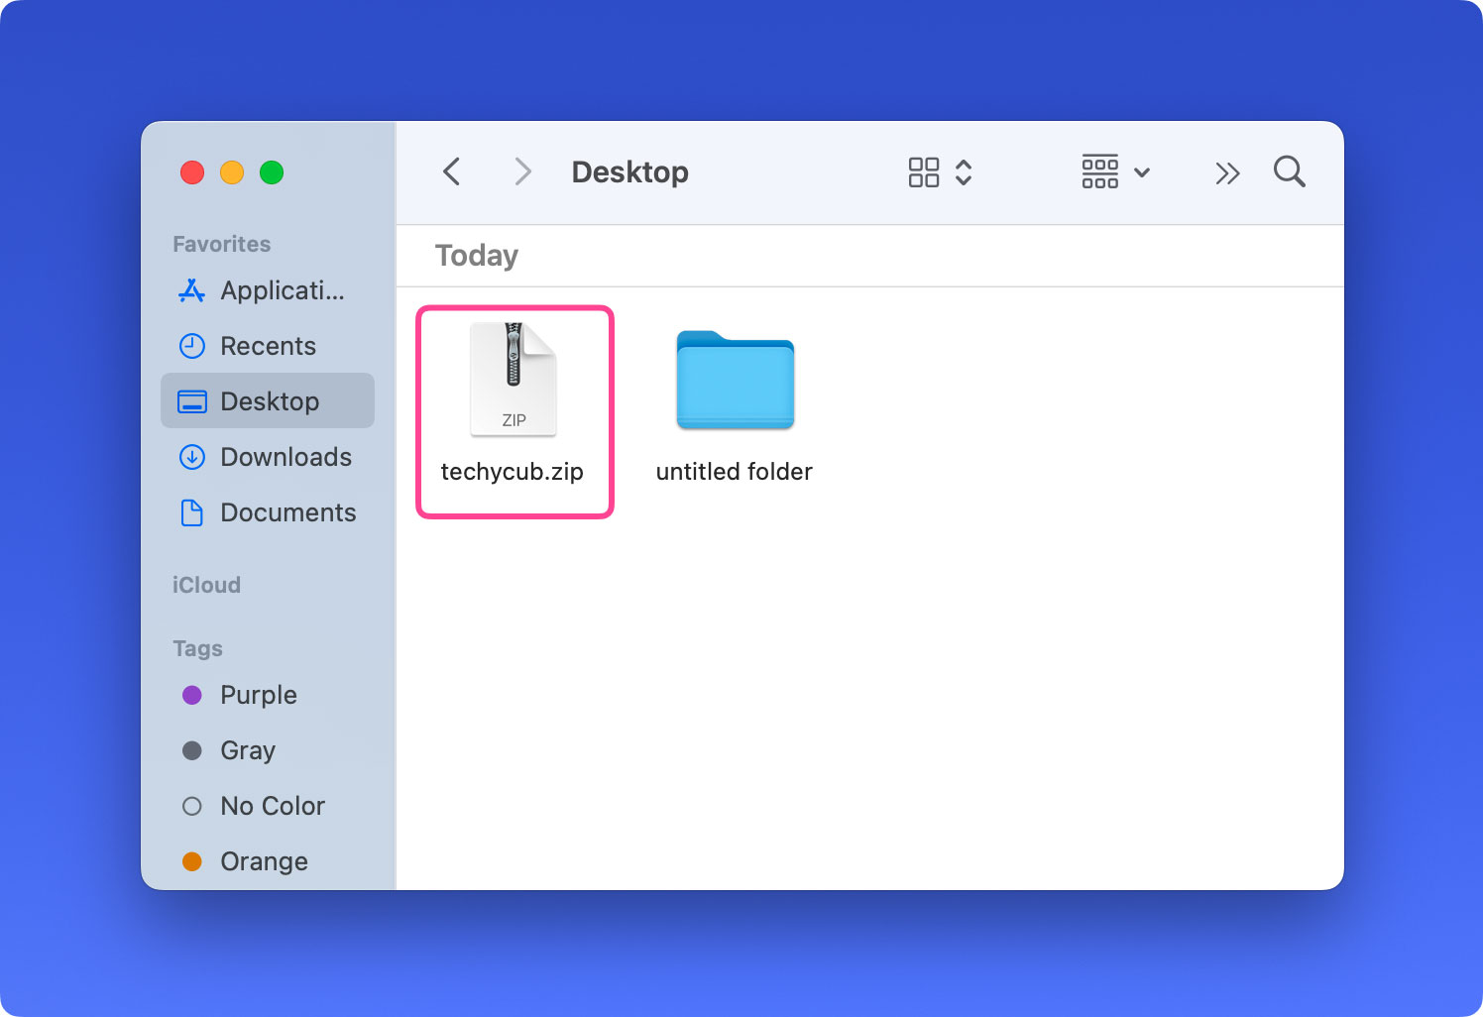Open the icon view switcher dropdown

pyautogui.click(x=940, y=172)
